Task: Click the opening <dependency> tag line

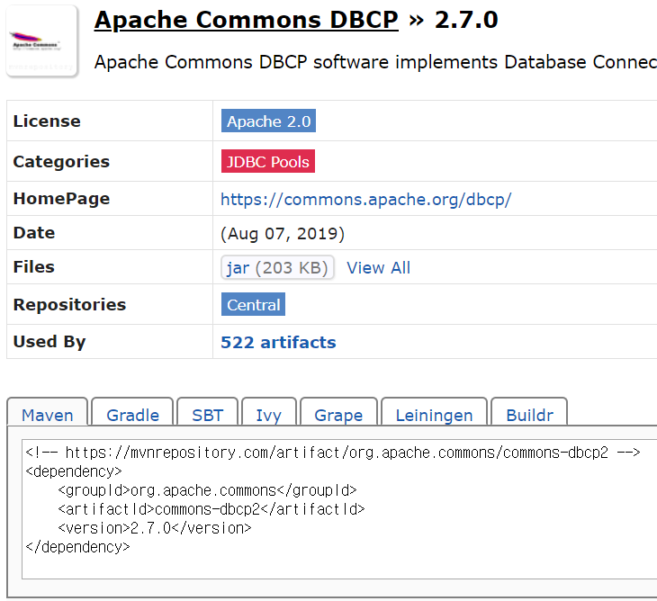Action: (74, 471)
